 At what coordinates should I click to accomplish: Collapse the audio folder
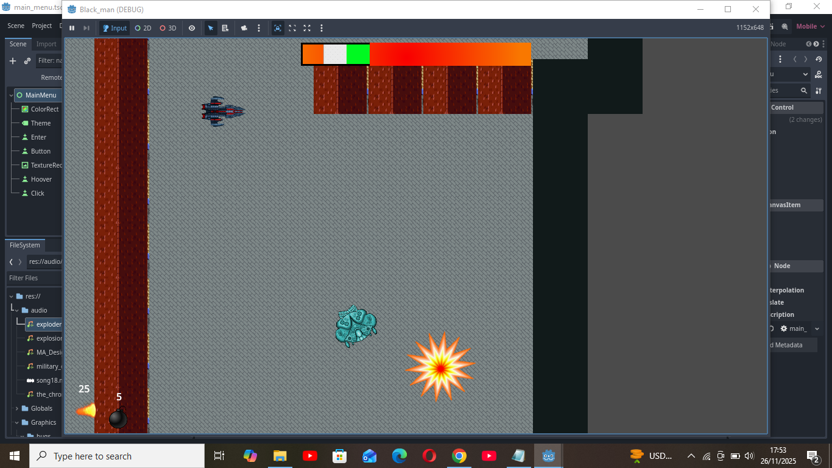[16, 310]
